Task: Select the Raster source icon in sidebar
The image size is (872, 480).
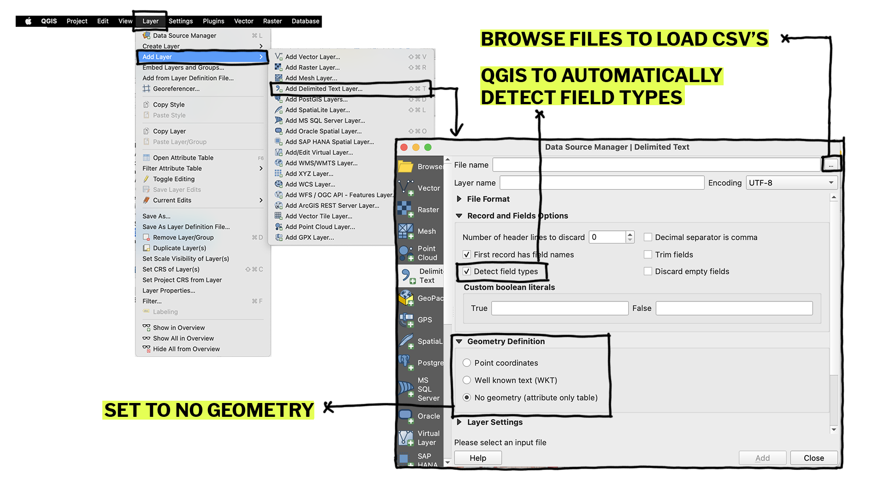Action: 406,209
